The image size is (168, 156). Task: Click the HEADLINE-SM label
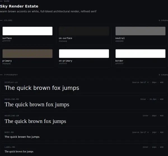12,116
